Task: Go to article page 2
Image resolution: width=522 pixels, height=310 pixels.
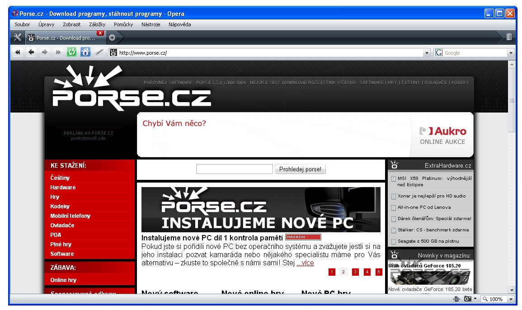Action: pyautogui.click(x=343, y=272)
